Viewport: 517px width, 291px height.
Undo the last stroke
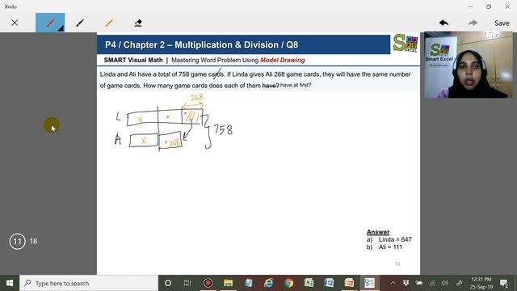[x=443, y=23]
